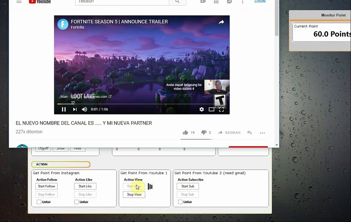351x222 pixels.
Task: Click the YouTube search magnifier button
Action: coord(178,2)
